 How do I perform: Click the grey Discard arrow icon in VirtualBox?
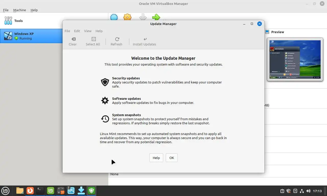pos(143,17)
